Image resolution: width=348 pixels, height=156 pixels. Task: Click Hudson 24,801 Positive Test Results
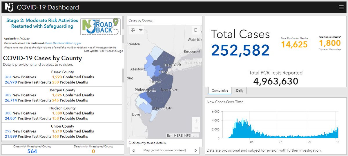point(28,118)
